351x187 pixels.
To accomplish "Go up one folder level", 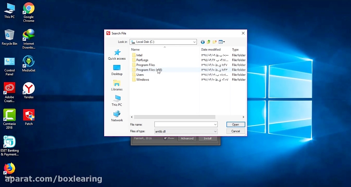I will coord(208,42).
